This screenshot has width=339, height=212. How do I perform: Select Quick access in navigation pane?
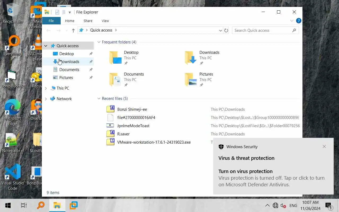(x=68, y=46)
